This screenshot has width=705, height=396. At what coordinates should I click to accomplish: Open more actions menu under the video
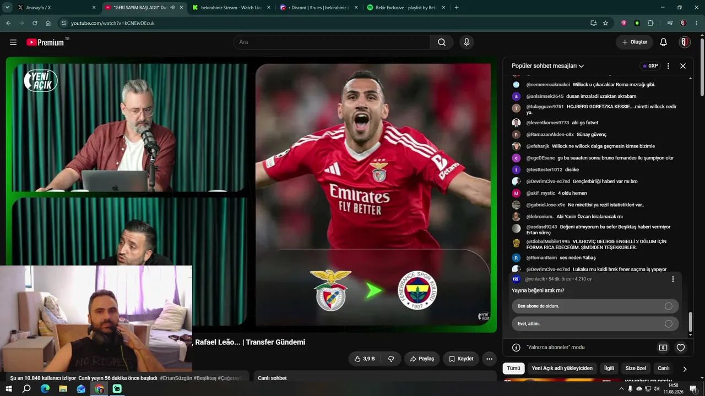click(x=489, y=359)
